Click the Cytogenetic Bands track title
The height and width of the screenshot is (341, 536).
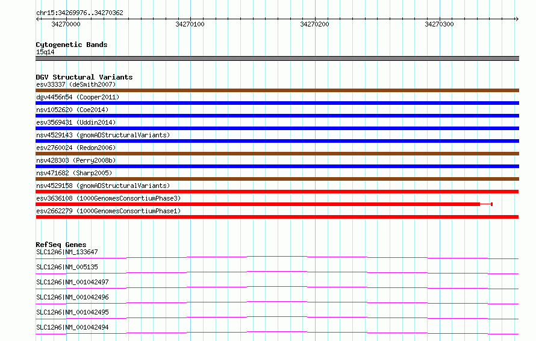pyautogui.click(x=72, y=45)
